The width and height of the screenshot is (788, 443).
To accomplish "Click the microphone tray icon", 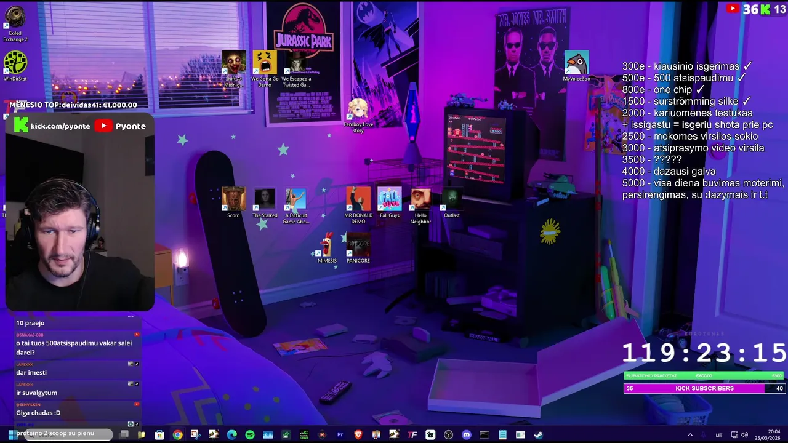I will click(x=704, y=435).
